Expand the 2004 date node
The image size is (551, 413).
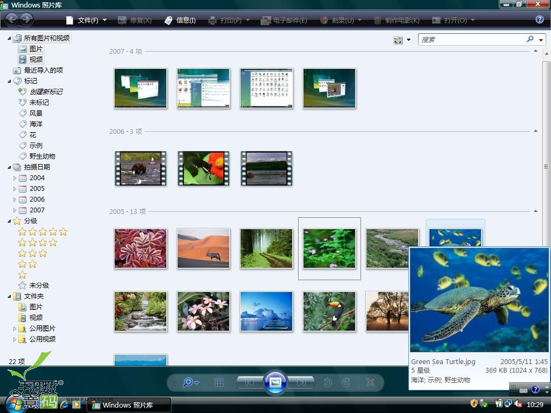[15, 178]
